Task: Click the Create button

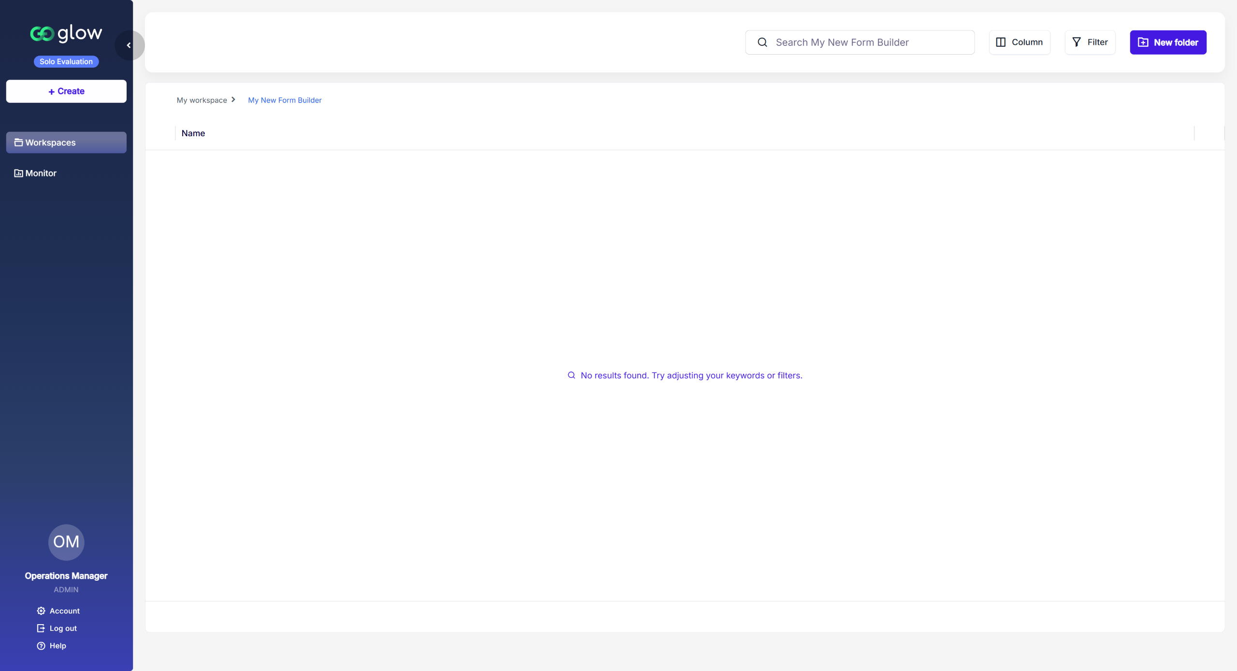Action: pos(66,91)
